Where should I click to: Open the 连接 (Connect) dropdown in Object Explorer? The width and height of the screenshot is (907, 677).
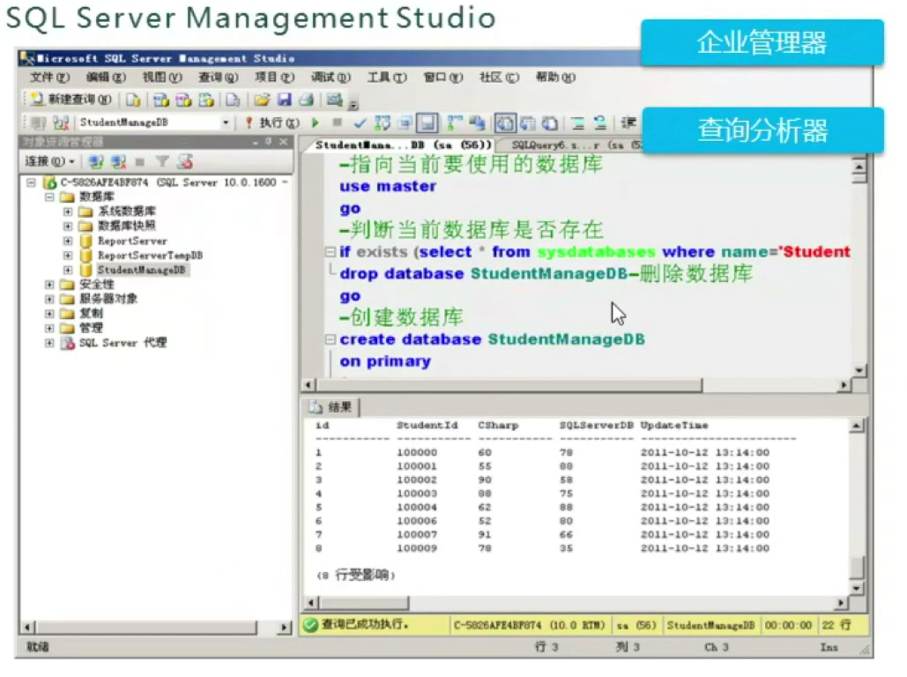(x=49, y=161)
